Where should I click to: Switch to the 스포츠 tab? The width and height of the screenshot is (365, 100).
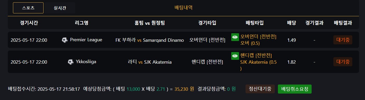[28, 8]
